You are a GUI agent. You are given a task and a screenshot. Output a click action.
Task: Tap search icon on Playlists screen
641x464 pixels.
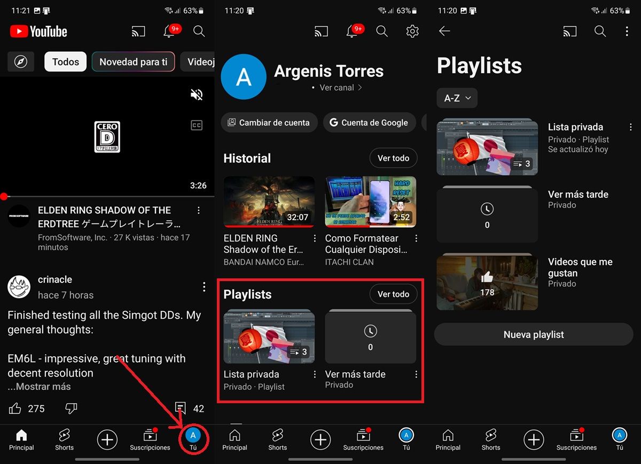[x=600, y=31]
